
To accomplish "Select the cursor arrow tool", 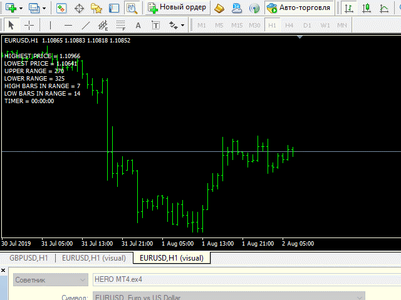I will click(11, 25).
